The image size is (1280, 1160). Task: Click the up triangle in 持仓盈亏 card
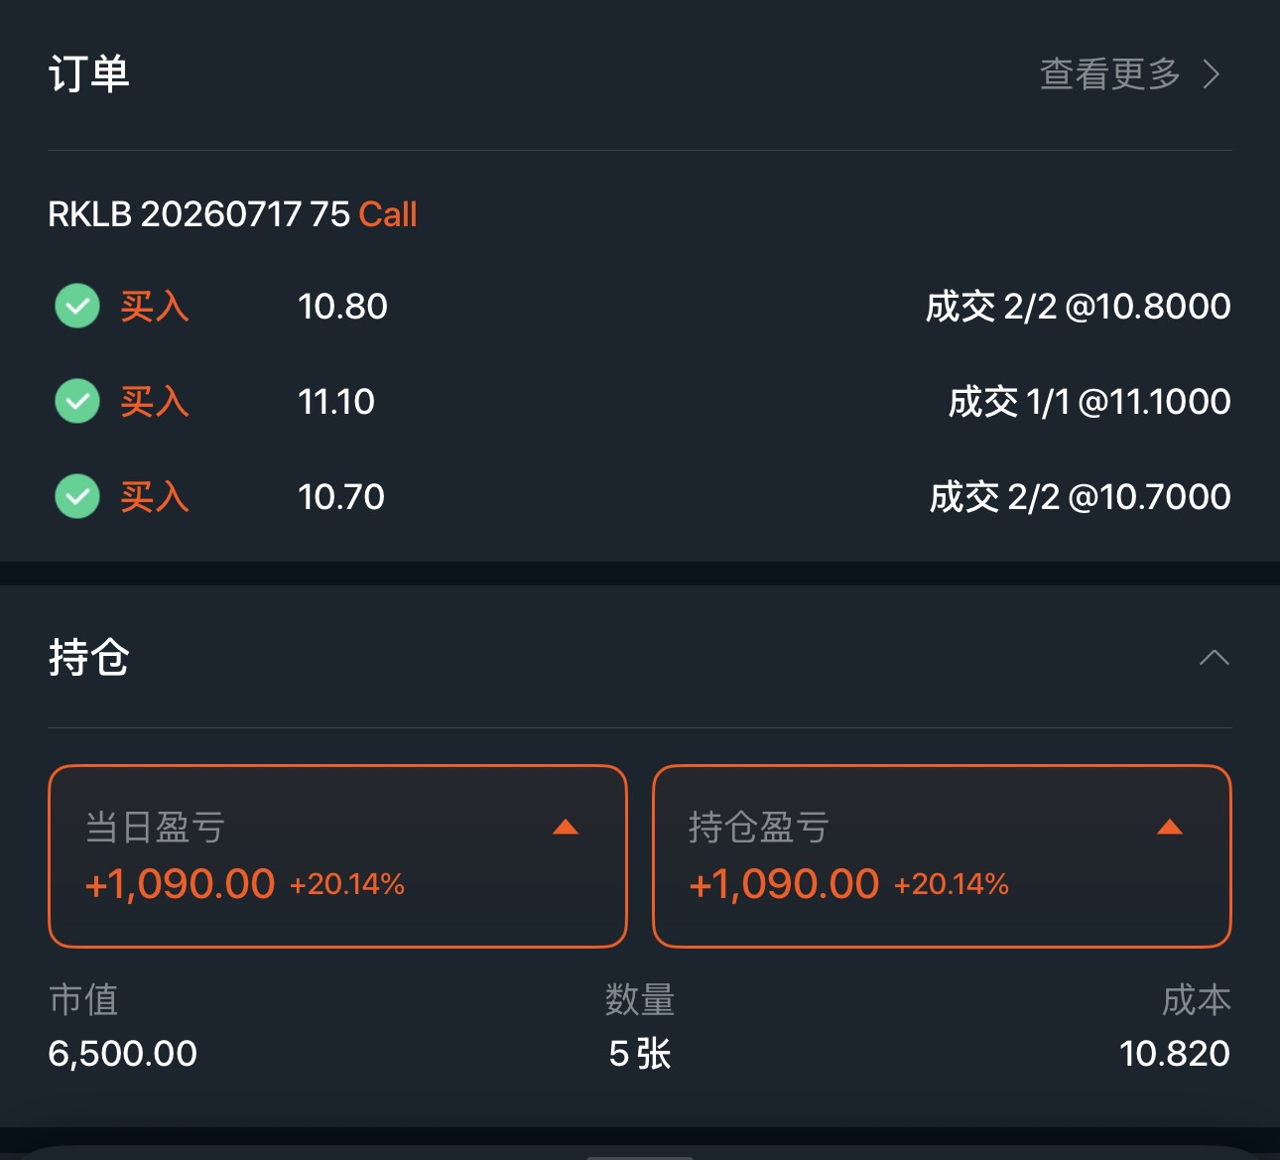(x=1170, y=827)
